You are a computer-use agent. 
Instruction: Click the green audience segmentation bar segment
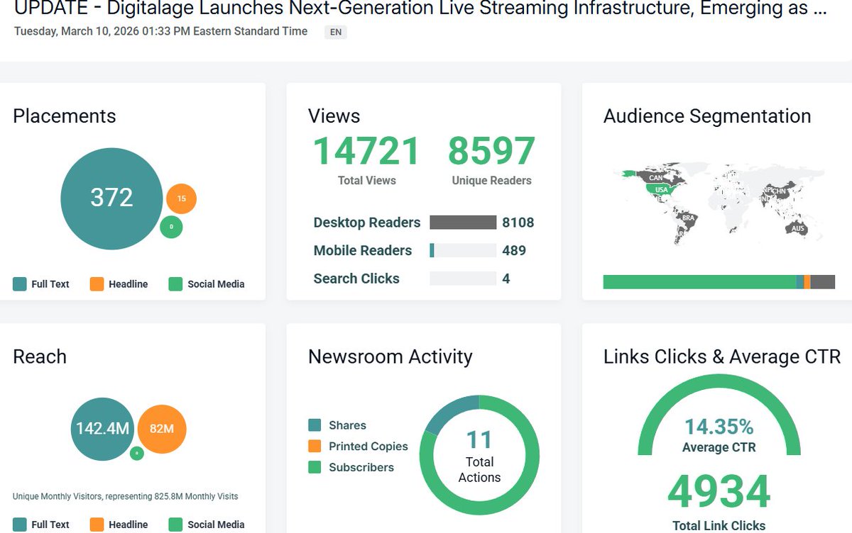(699, 282)
